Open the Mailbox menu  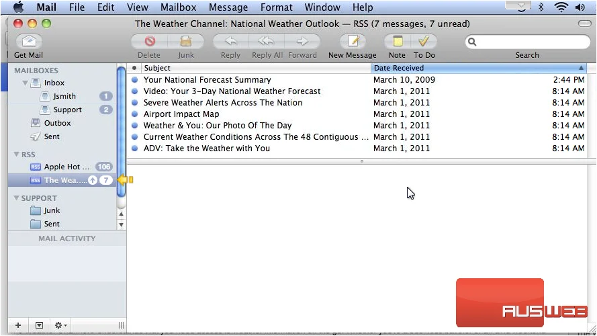tap(178, 7)
